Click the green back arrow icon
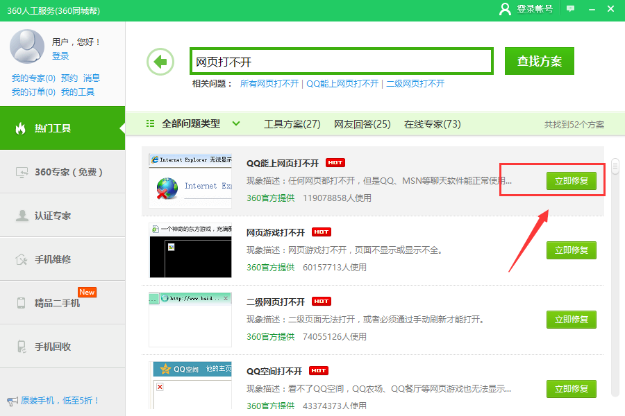The image size is (625, 416). coord(160,61)
